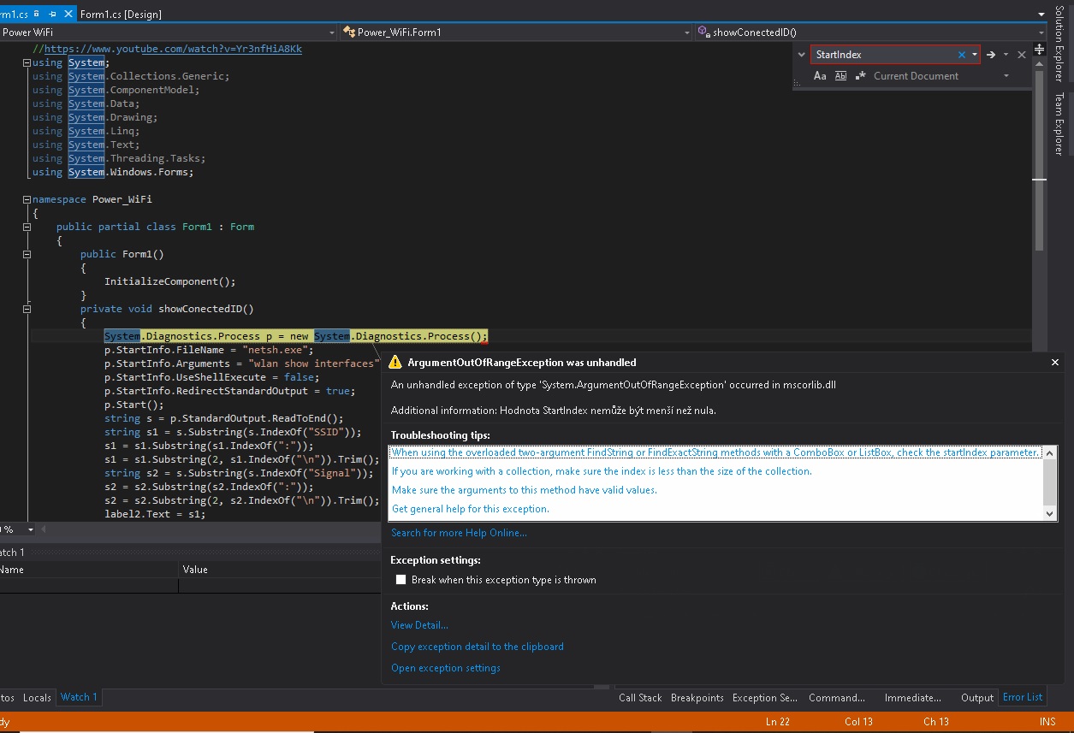
Task: Clear the StartIndex search text
Action: (x=961, y=55)
